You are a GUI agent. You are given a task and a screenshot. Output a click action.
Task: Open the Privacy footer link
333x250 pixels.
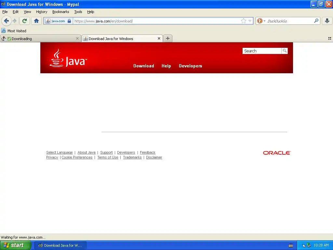(x=52, y=157)
